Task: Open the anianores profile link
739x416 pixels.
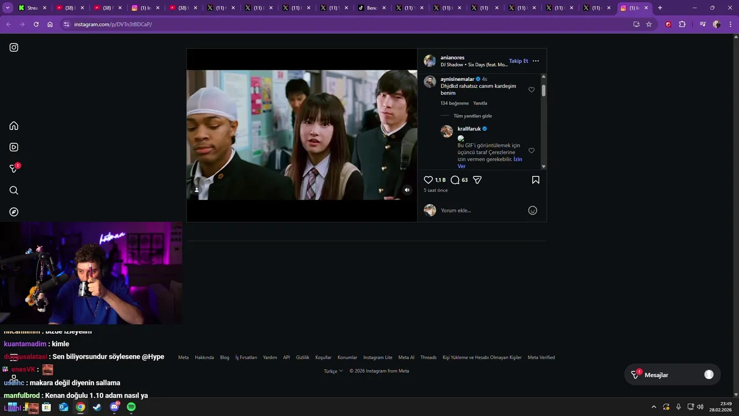Action: pyautogui.click(x=452, y=57)
